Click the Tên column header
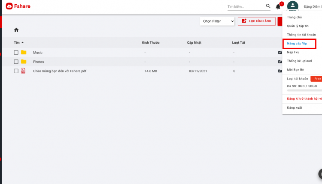The image size is (322, 184). point(17,42)
